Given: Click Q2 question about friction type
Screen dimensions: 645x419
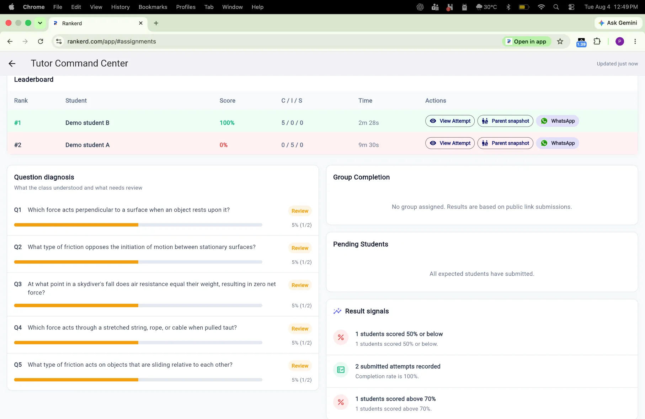Looking at the screenshot, I should click(142, 247).
